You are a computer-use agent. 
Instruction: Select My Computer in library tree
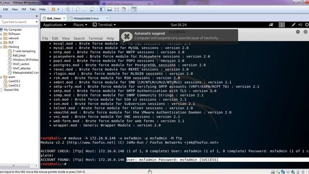(13, 29)
